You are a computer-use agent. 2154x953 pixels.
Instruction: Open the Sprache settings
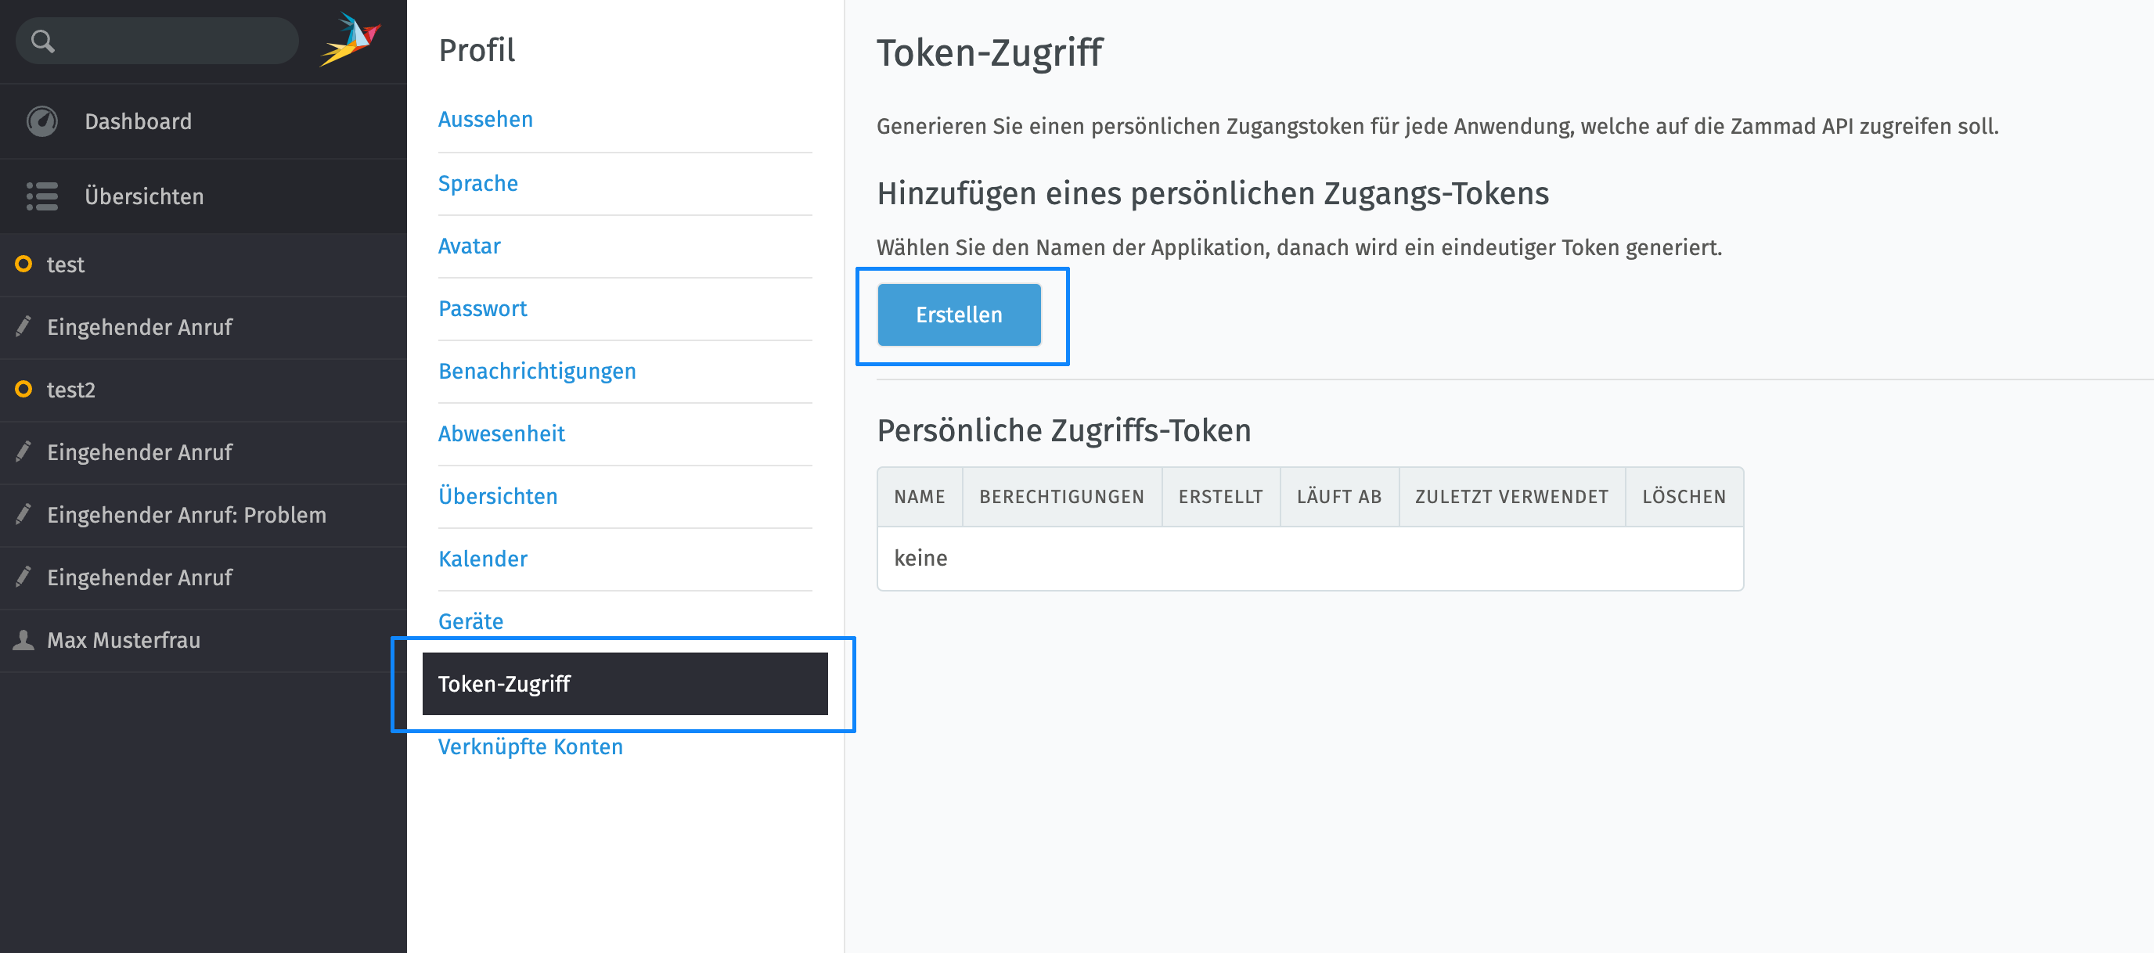pos(477,183)
